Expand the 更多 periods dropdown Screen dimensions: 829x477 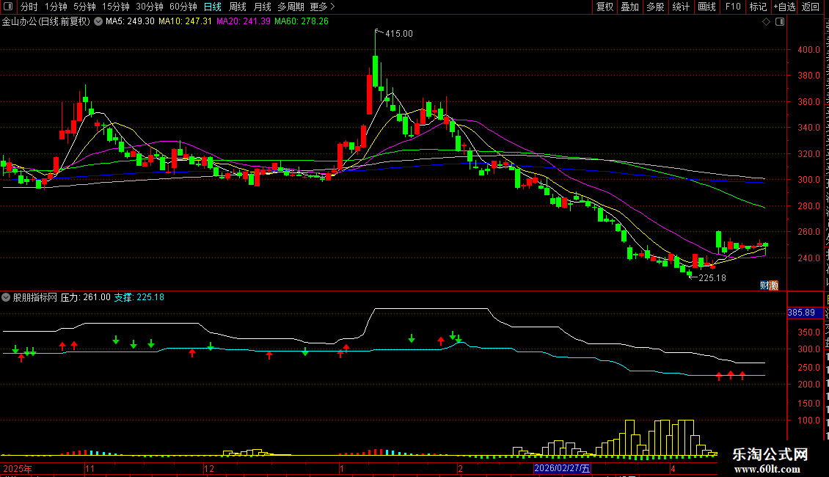[322, 7]
